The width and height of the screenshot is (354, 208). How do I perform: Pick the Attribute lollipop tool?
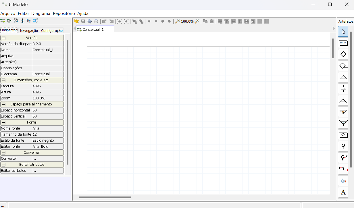(x=343, y=146)
